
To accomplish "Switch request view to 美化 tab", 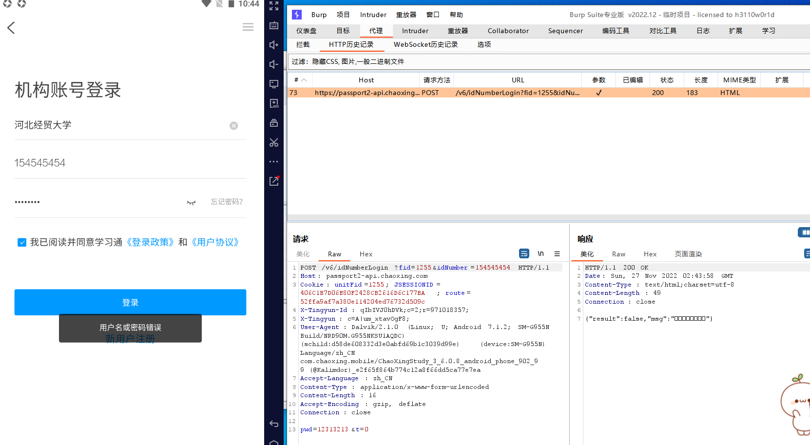I will [303, 254].
